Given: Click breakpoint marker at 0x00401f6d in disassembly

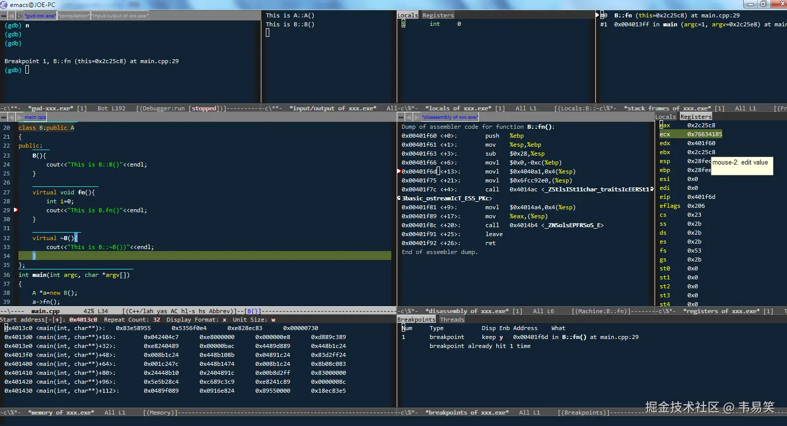Looking at the screenshot, I should tap(399, 171).
